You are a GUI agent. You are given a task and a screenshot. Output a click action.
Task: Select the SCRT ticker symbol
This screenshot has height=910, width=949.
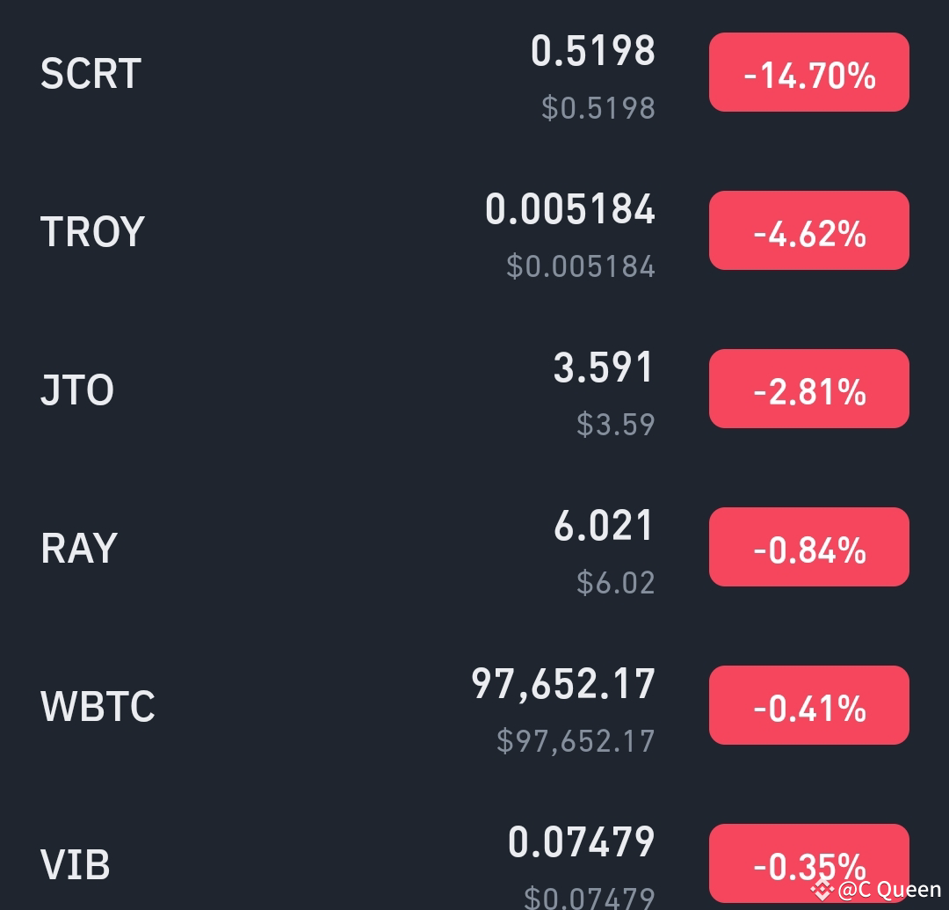point(89,75)
